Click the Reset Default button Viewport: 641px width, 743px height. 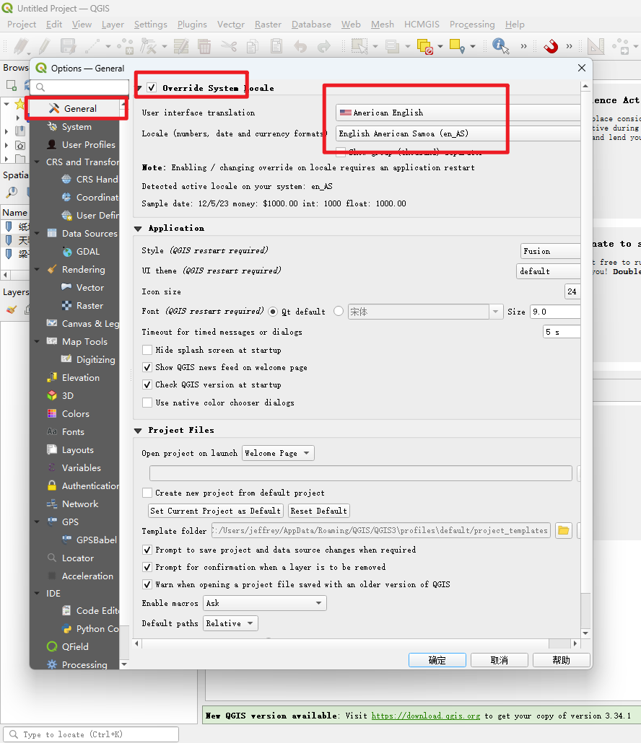318,511
